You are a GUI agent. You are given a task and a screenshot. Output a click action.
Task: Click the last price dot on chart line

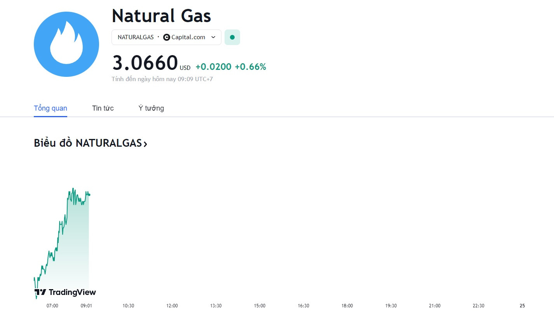tap(89, 194)
